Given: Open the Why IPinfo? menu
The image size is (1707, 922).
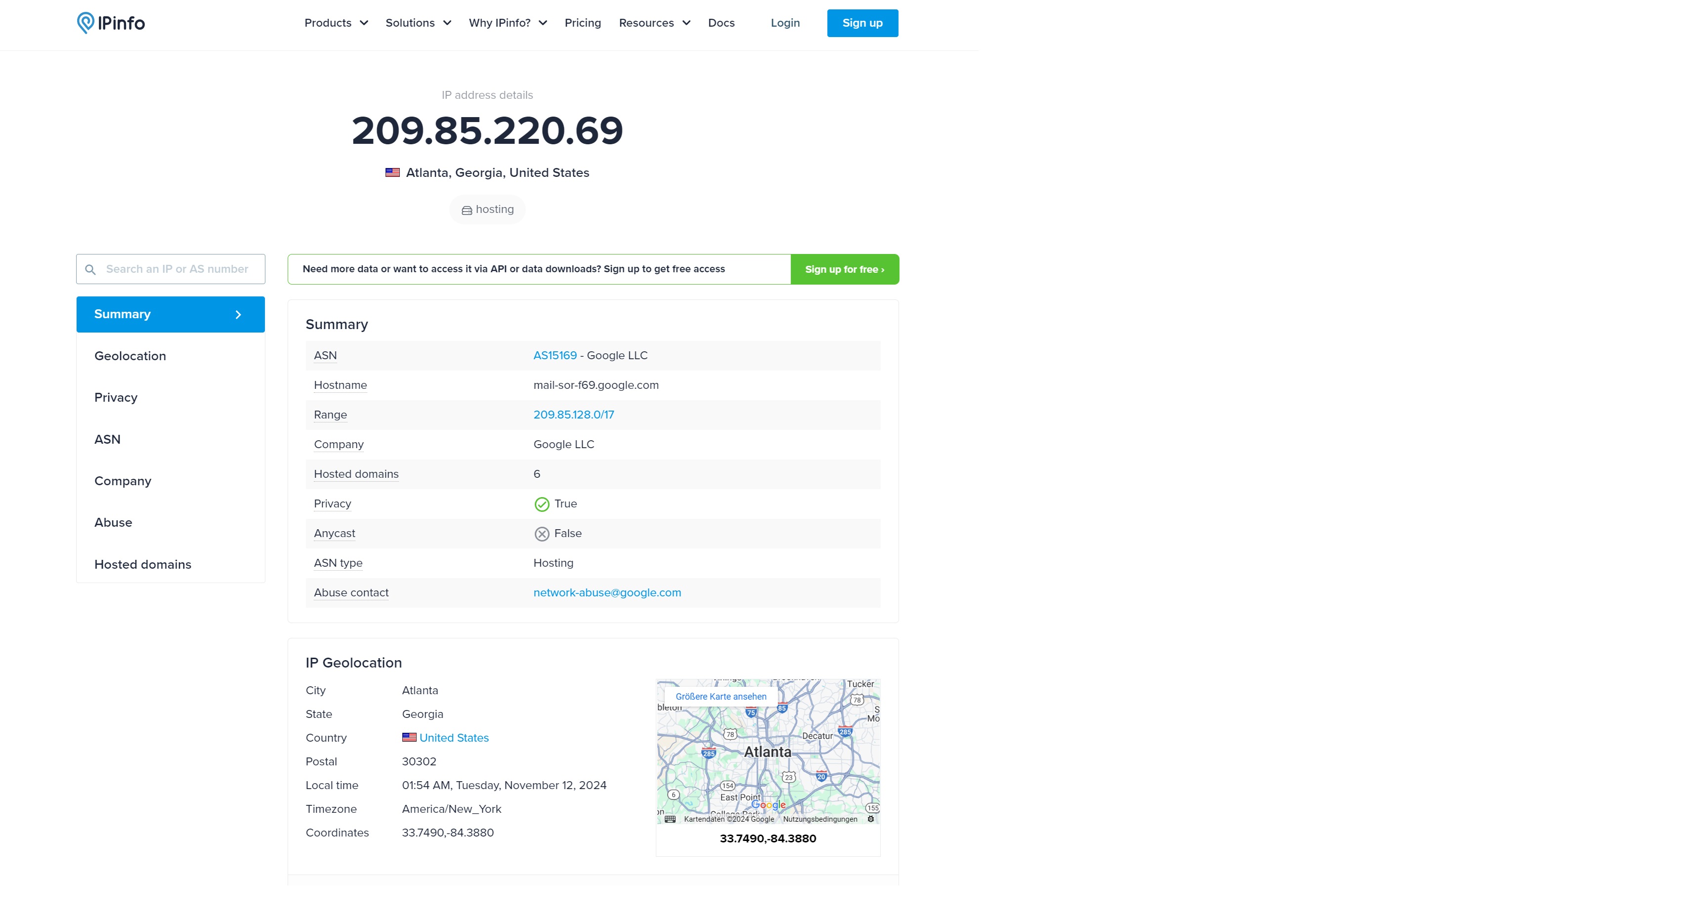Looking at the screenshot, I should click(x=508, y=23).
